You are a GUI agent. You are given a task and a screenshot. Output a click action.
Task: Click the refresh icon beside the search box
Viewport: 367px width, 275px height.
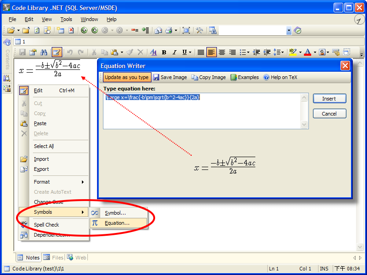(298, 30)
